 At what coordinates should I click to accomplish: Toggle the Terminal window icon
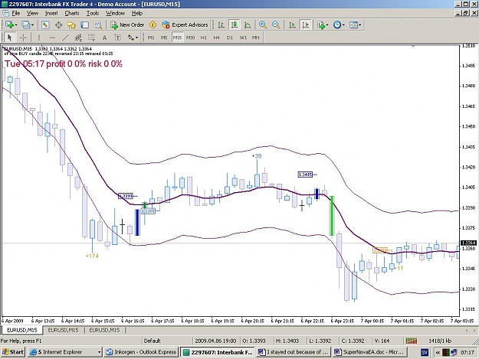coord(84,24)
